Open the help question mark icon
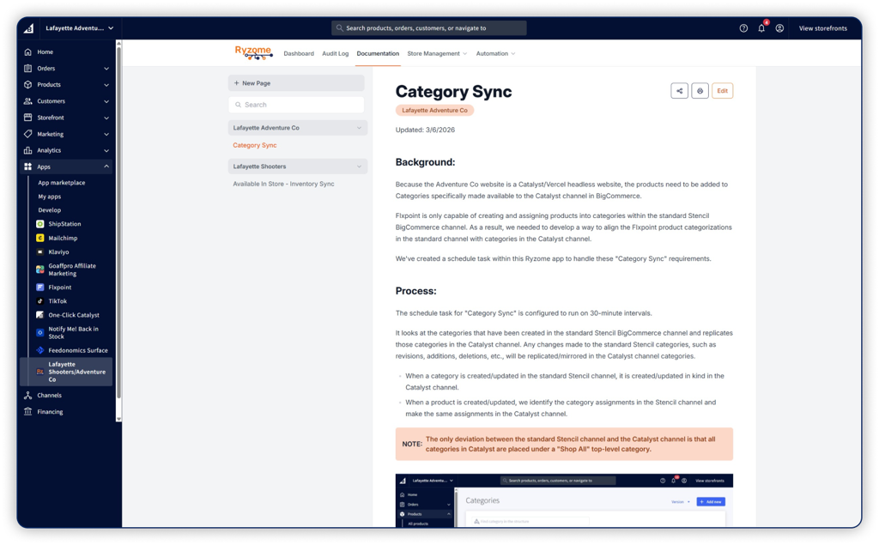The image size is (879, 545). tap(743, 28)
